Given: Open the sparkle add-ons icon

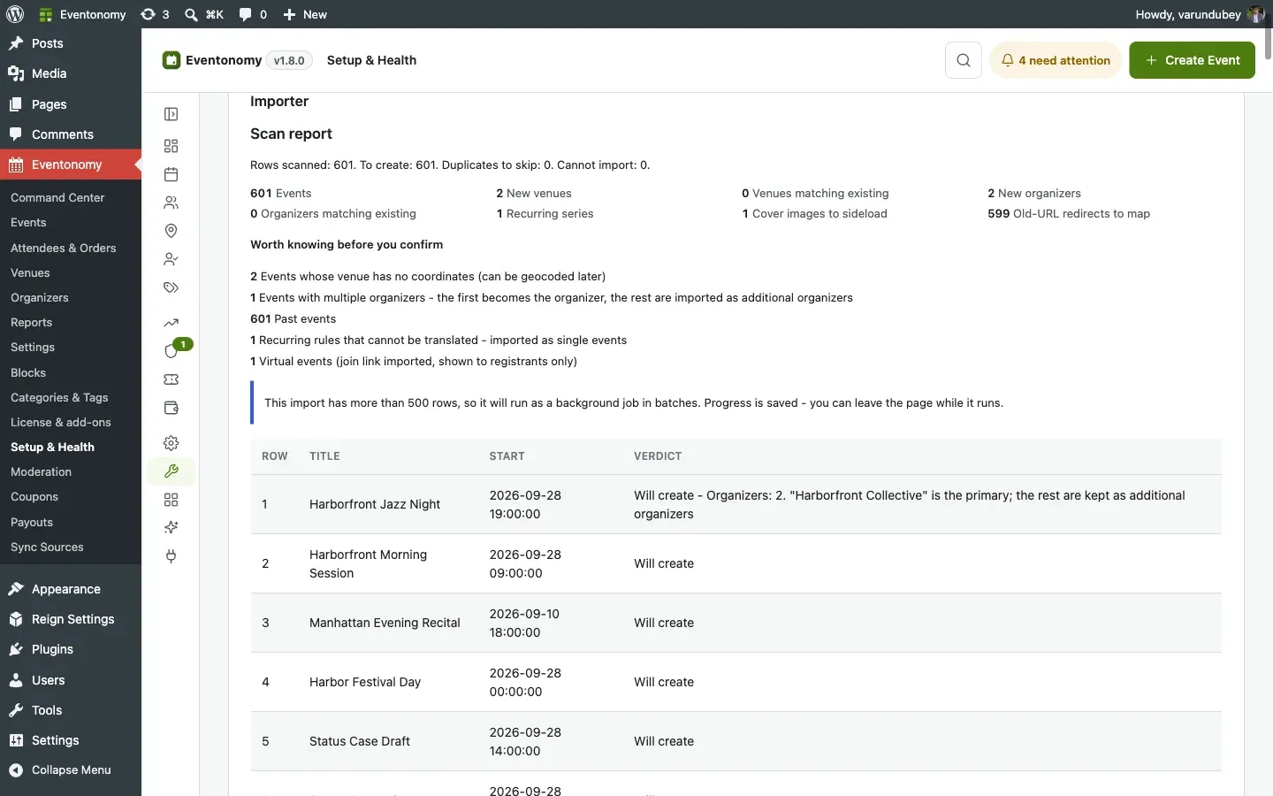Looking at the screenshot, I should tap(172, 528).
